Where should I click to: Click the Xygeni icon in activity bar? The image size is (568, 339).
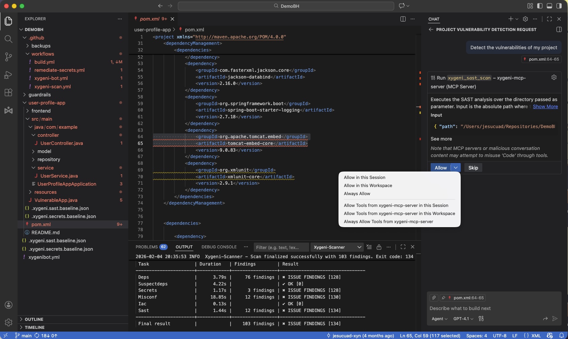pos(8,110)
